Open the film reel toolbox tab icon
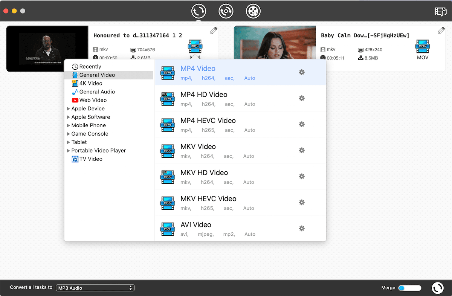 click(x=253, y=11)
